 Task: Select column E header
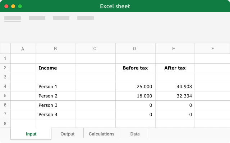tap(175, 49)
